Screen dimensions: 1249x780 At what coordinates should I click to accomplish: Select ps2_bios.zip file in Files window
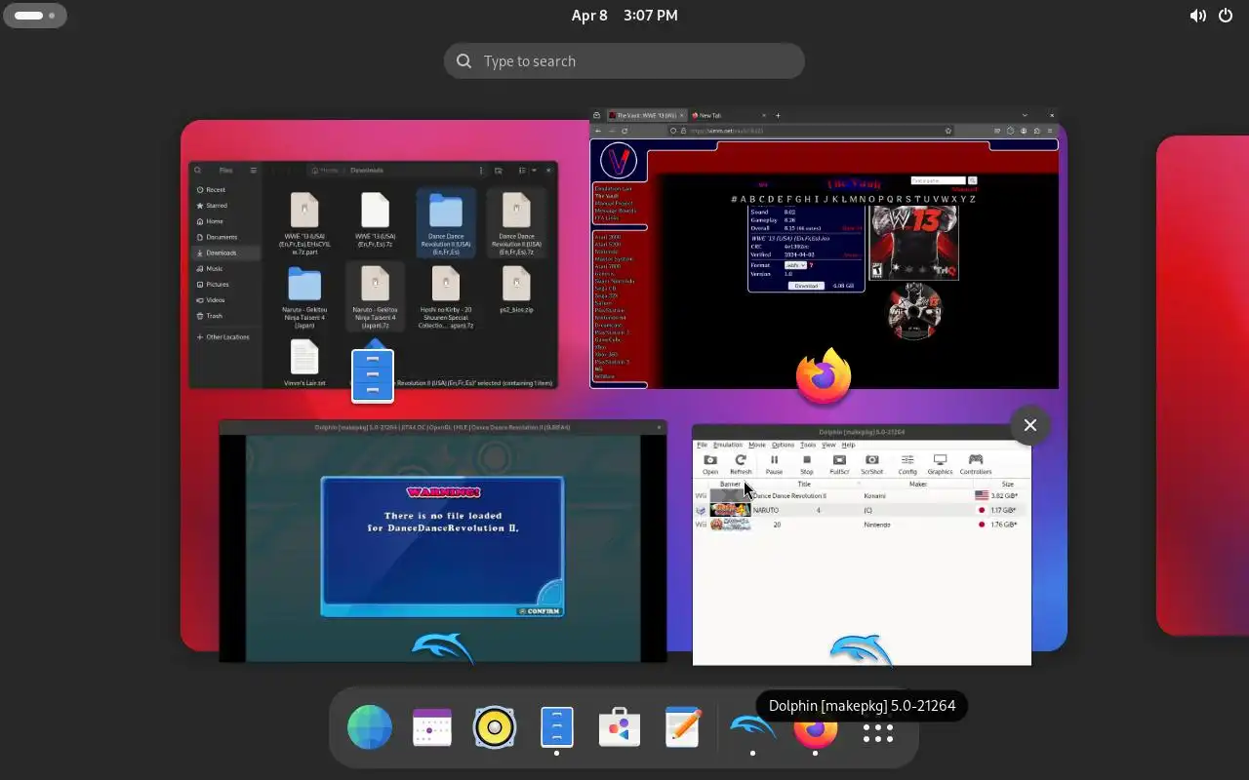[516, 290]
